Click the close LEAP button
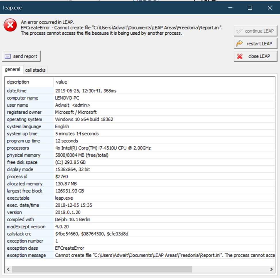 point(256,56)
